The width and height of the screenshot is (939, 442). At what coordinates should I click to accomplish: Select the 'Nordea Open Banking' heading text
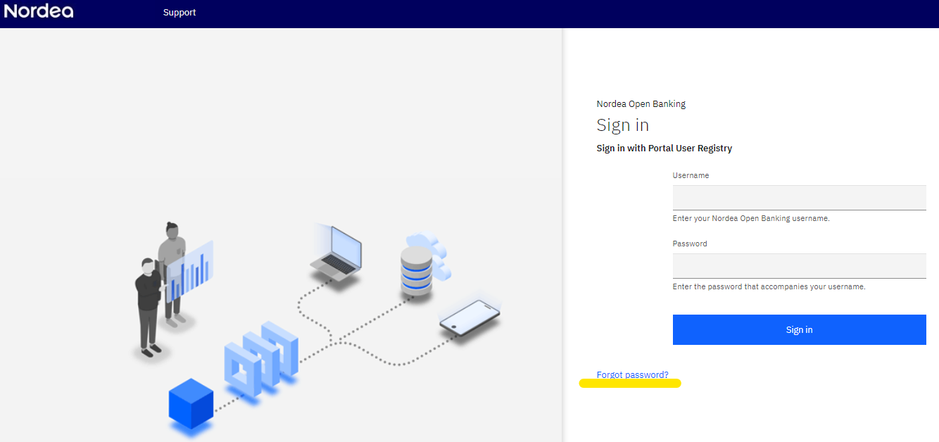coord(641,103)
